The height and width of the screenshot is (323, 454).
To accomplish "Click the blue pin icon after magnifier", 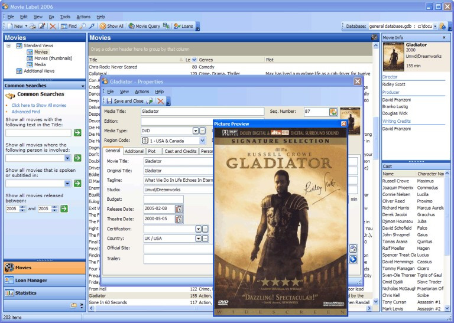I will [x=92, y=26].
